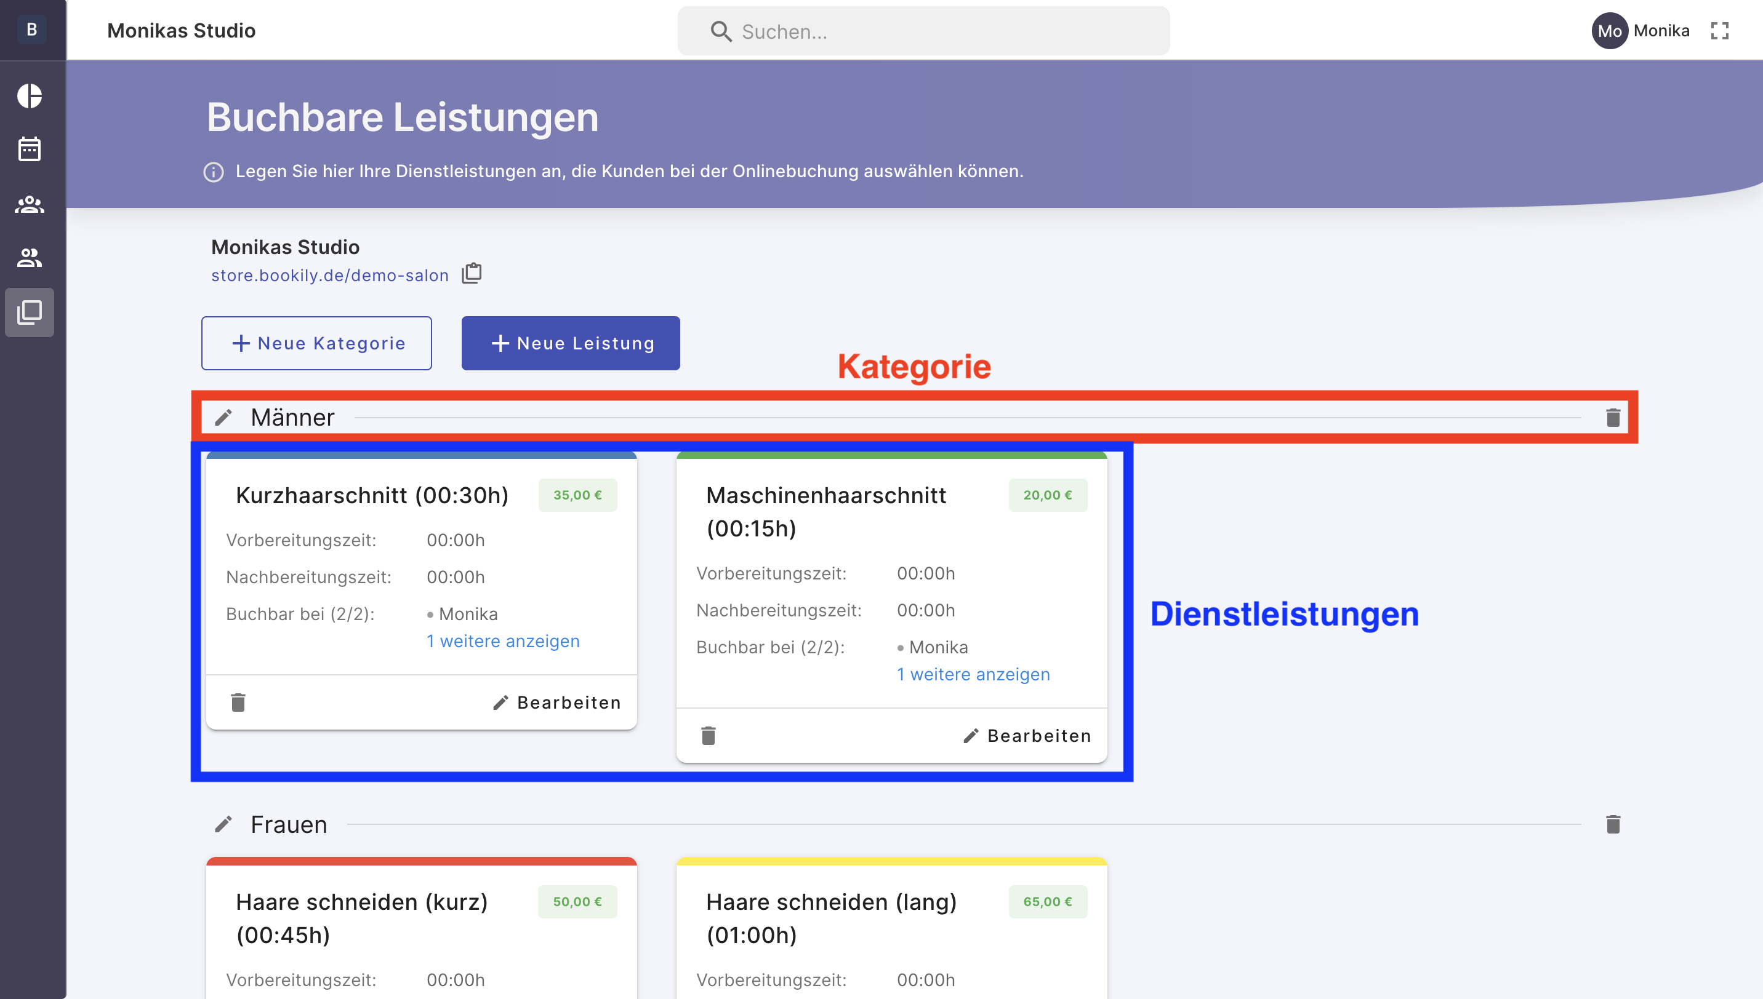Open store.bookily.de/demo-salon link
Image resolution: width=1763 pixels, height=999 pixels.
(x=330, y=274)
